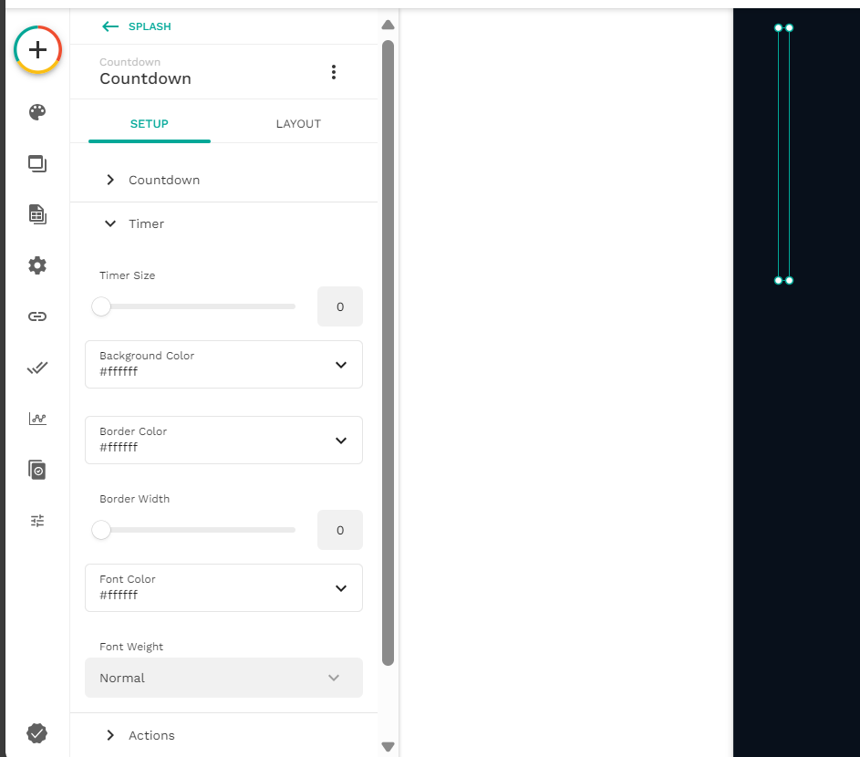Click the Border Width slider handle
Viewport: 860px width, 757px height.
click(x=101, y=530)
